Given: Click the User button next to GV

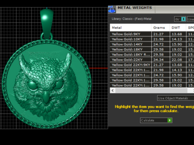Looking at the screenshot, I should (x=190, y=19).
